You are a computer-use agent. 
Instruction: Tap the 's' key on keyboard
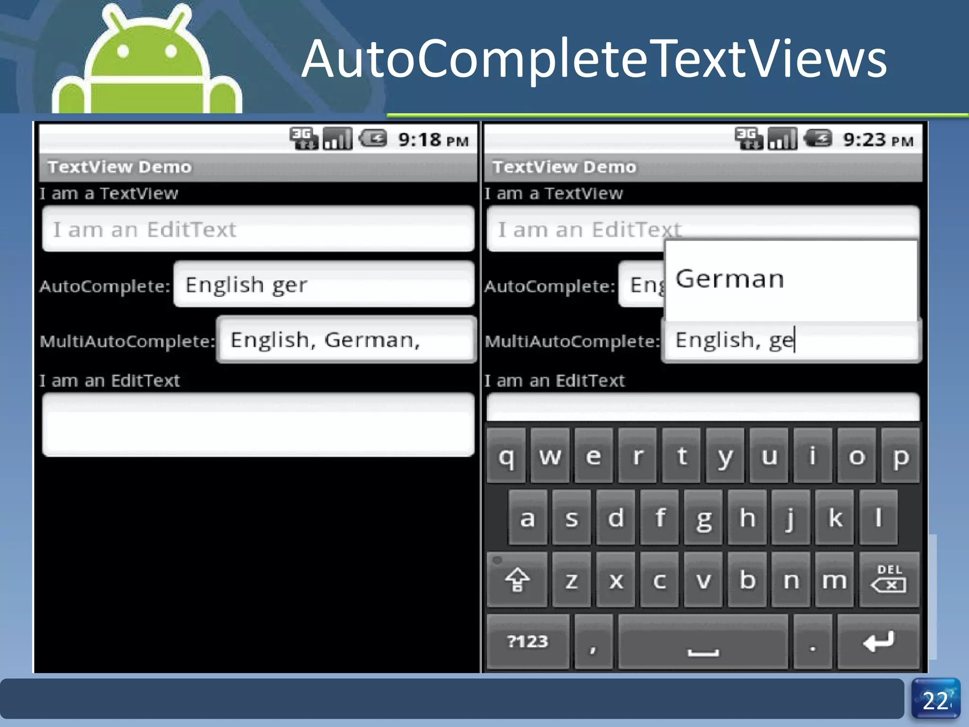tap(572, 517)
